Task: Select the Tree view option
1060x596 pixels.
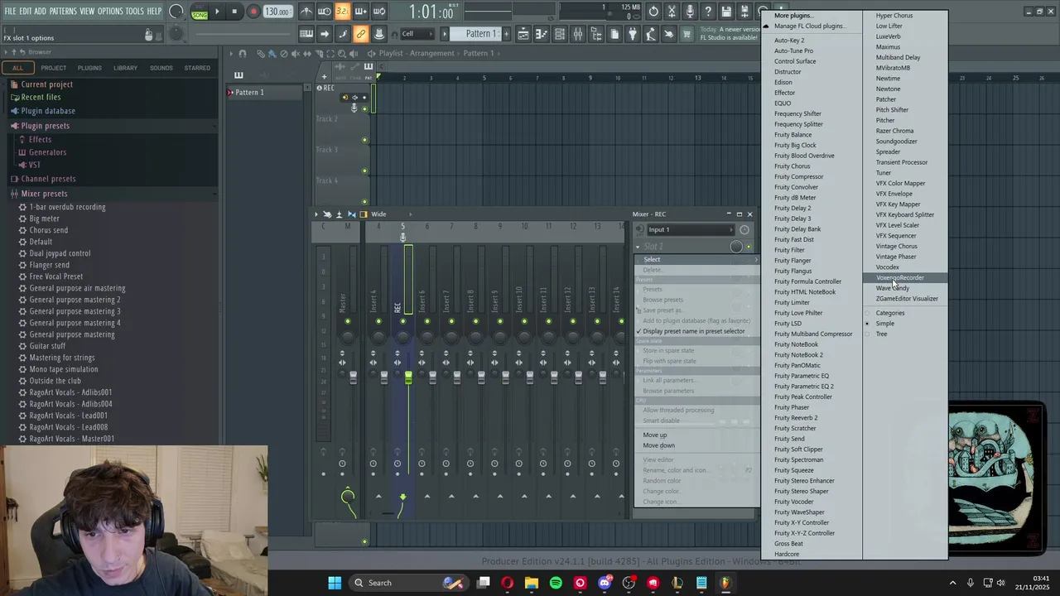Action: (x=881, y=334)
